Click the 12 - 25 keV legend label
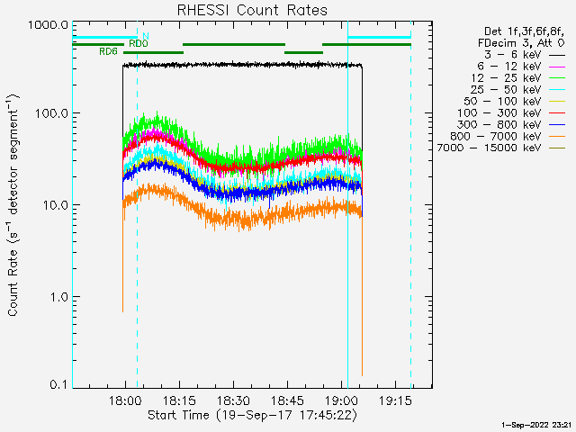Image resolution: width=576 pixels, height=432 pixels. pos(506,78)
